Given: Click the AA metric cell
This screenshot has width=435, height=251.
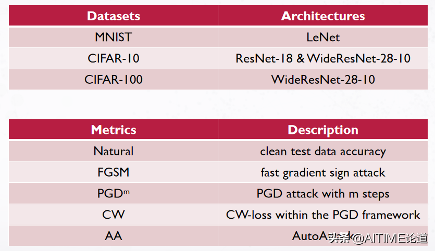Looking at the screenshot, I should (x=113, y=236).
